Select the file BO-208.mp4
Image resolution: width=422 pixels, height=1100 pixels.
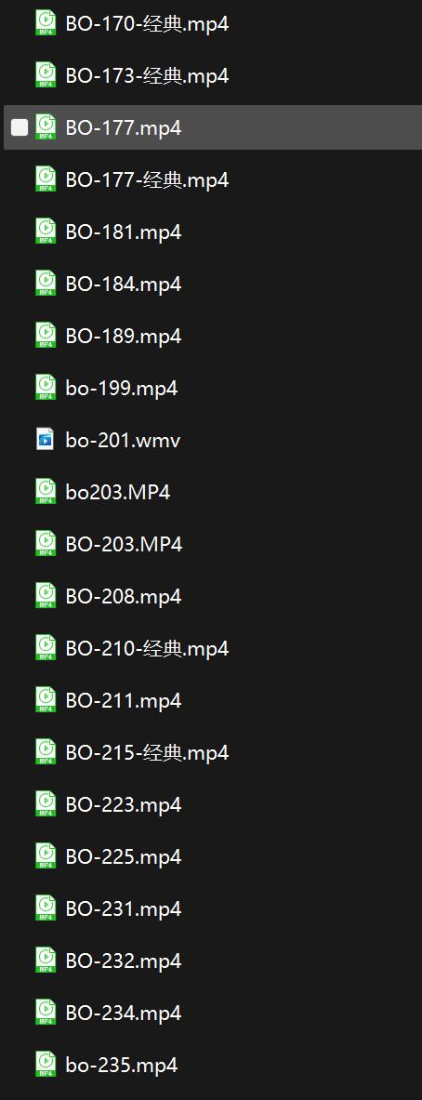(x=124, y=596)
